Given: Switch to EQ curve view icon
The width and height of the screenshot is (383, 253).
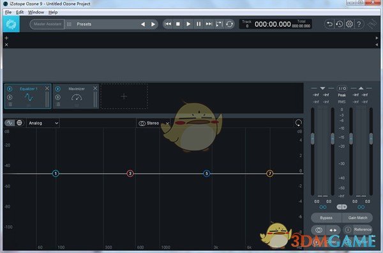Looking at the screenshot, I should tap(10, 123).
